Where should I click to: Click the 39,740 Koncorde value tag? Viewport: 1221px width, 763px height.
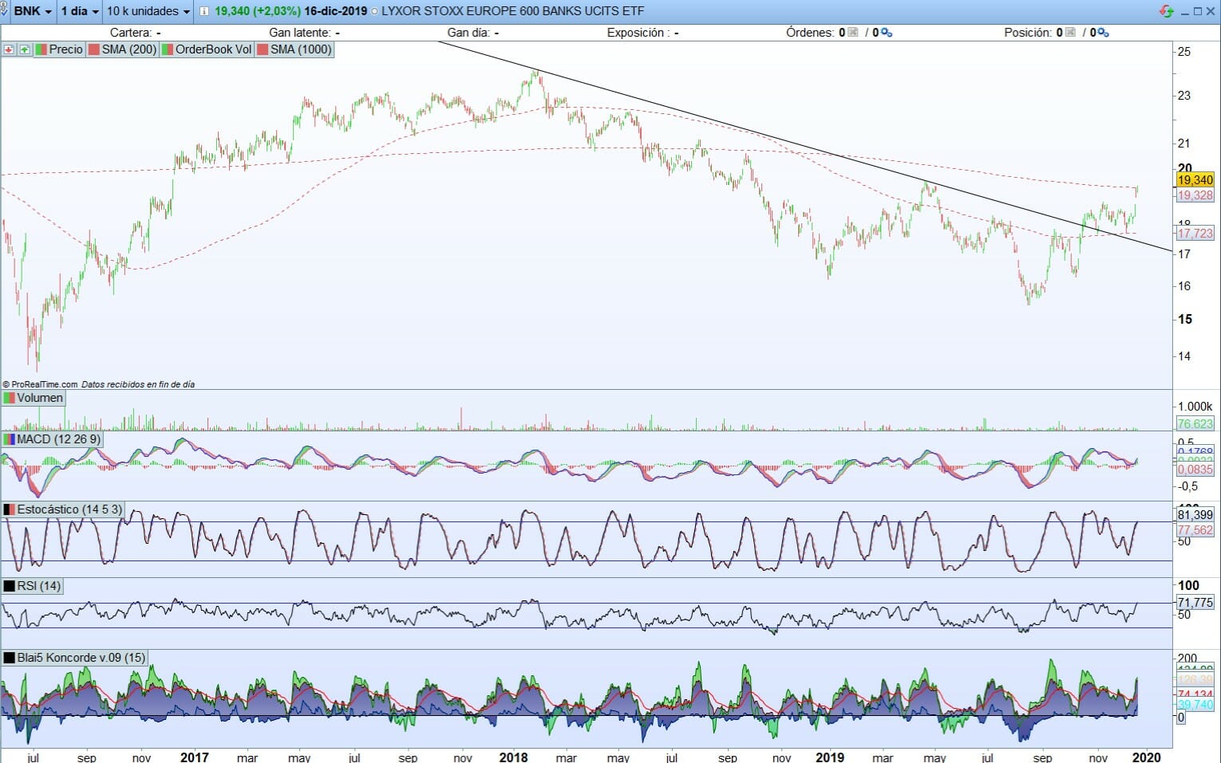[x=1195, y=705]
